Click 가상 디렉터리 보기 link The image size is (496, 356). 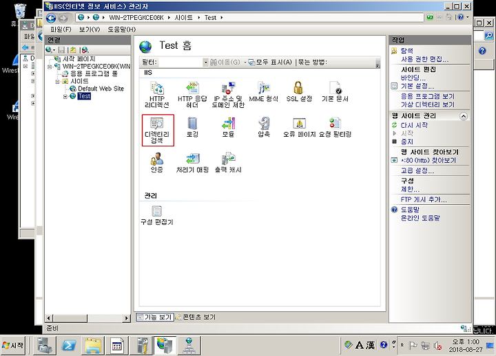pos(428,104)
